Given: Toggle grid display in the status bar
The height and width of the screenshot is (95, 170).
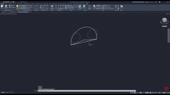Looking at the screenshot, I should [135, 93].
